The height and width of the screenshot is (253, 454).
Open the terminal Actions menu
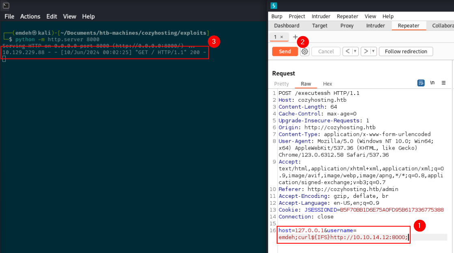click(x=30, y=17)
